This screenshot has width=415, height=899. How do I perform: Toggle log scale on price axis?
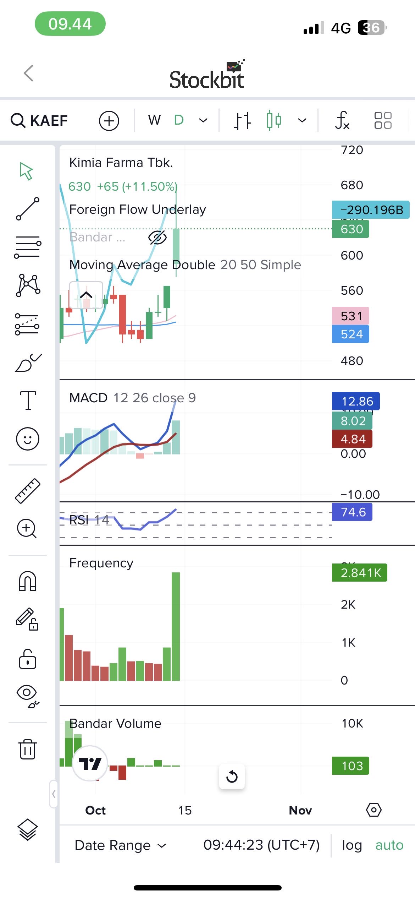pos(352,845)
